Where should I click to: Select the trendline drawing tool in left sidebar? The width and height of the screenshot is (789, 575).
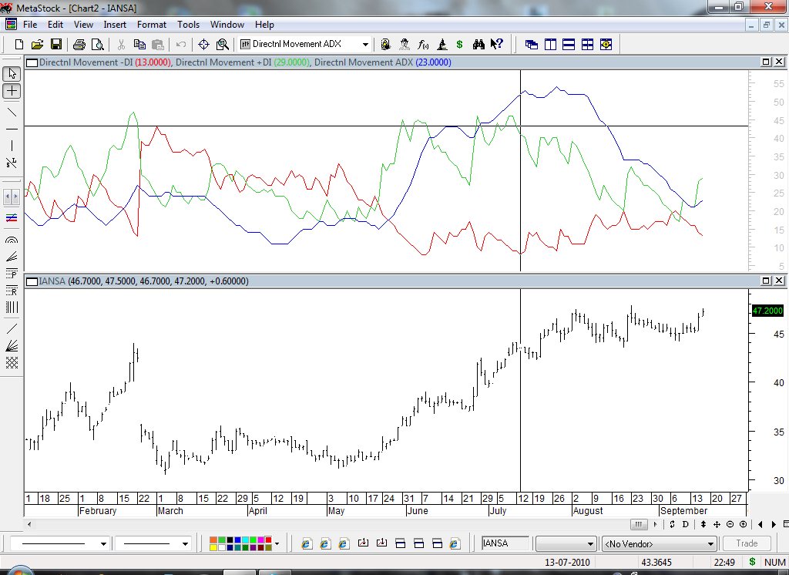point(12,112)
